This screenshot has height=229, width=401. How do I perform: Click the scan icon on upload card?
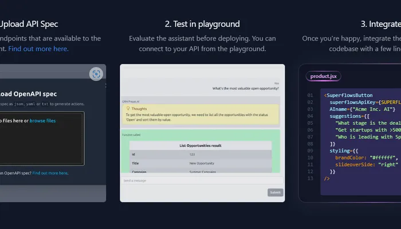click(x=96, y=74)
